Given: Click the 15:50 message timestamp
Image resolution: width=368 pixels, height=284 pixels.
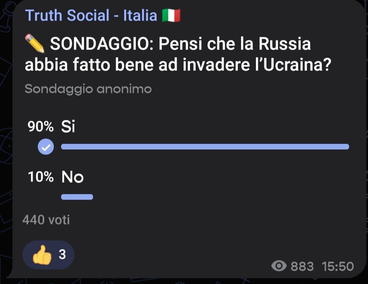Looking at the screenshot, I should [x=337, y=266].
